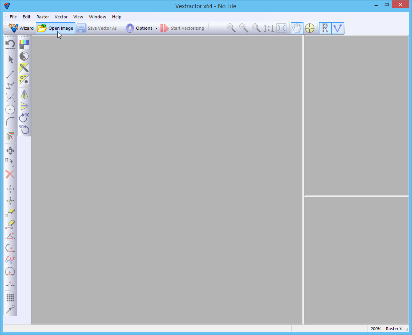Image resolution: width=412 pixels, height=335 pixels.
Task: Open the Raster menu
Action: point(43,17)
